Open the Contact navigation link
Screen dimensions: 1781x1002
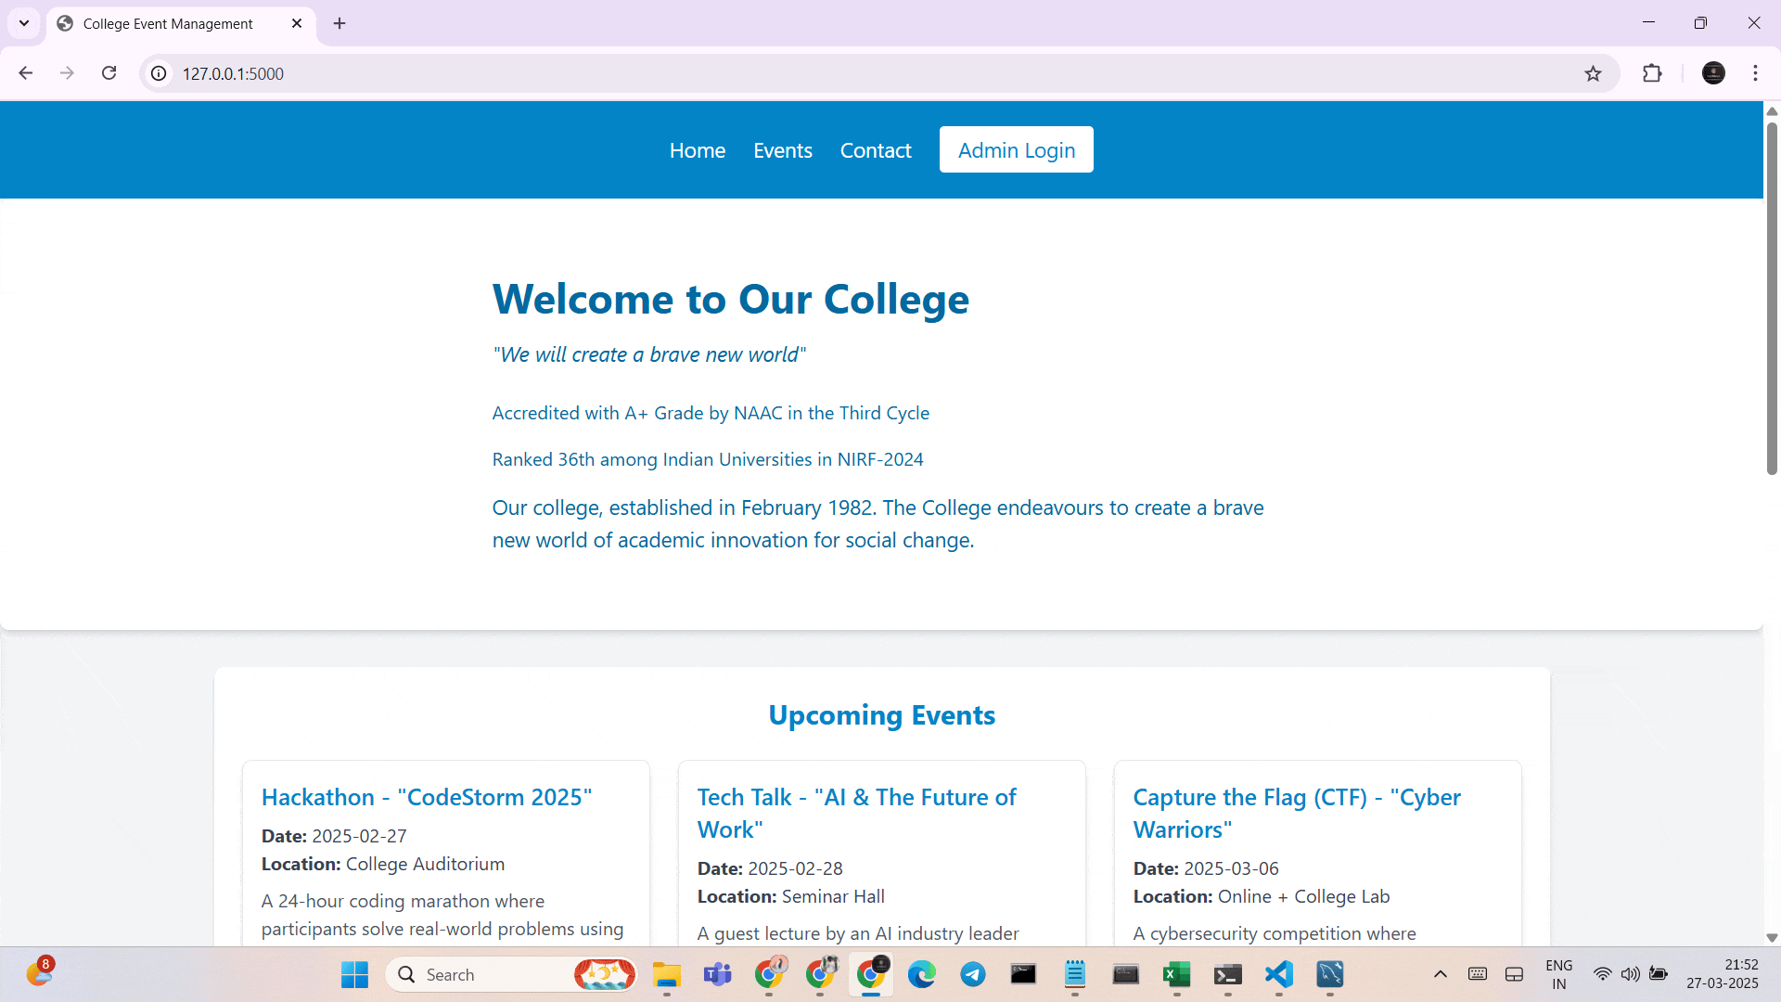(875, 150)
